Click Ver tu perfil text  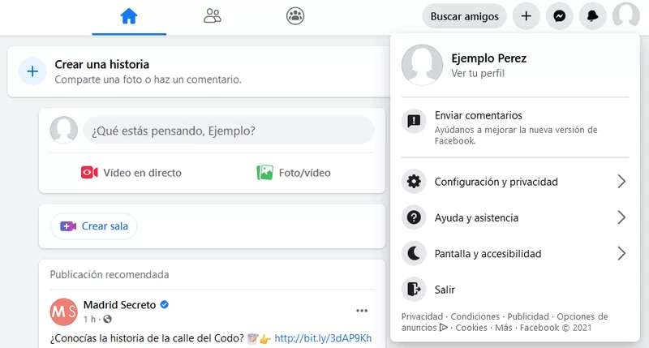[x=478, y=74]
